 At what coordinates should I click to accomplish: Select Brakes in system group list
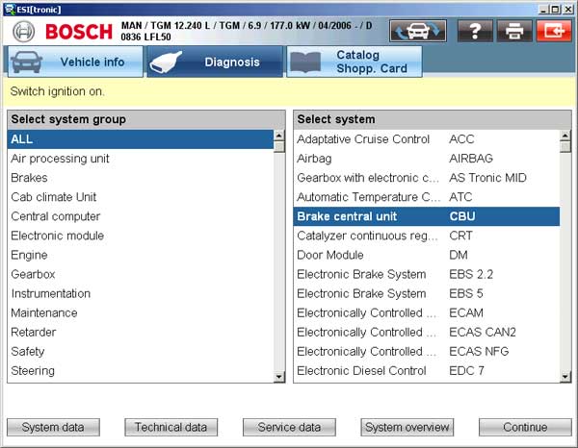click(x=29, y=178)
